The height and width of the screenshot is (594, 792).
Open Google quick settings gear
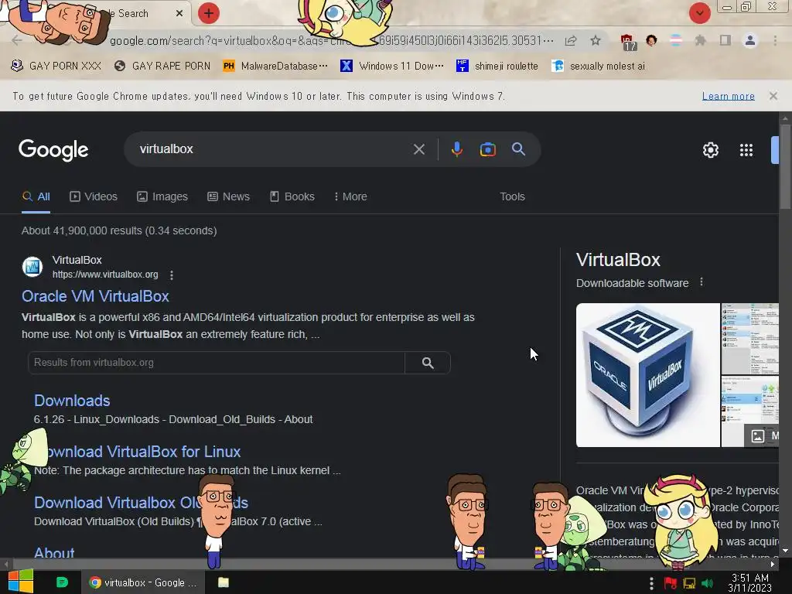(710, 150)
